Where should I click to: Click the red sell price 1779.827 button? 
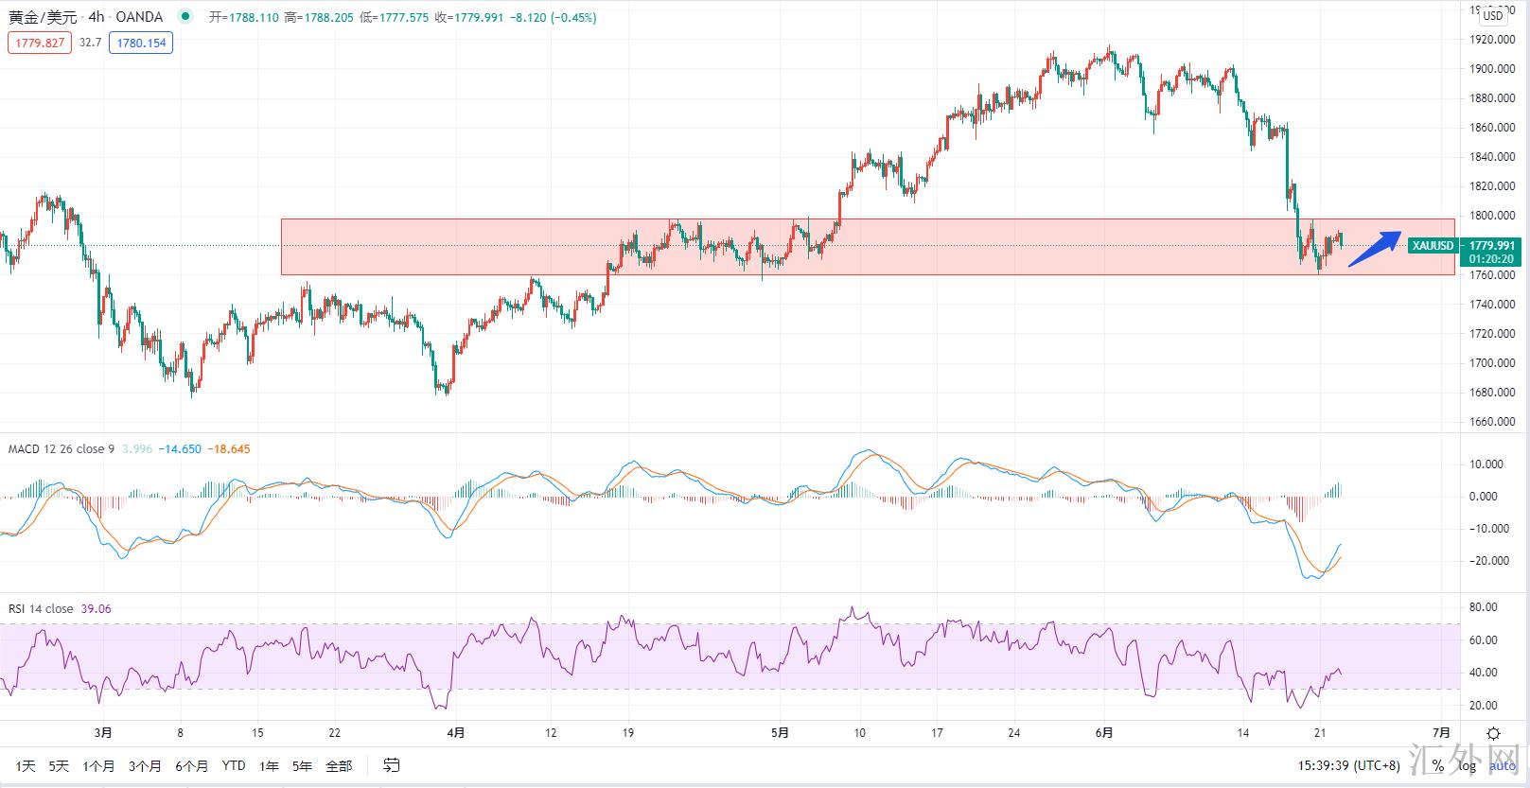click(40, 43)
